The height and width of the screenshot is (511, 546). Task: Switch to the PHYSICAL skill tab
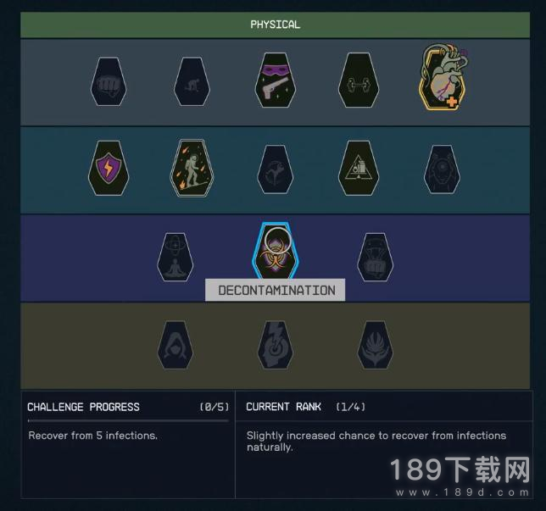click(x=275, y=25)
